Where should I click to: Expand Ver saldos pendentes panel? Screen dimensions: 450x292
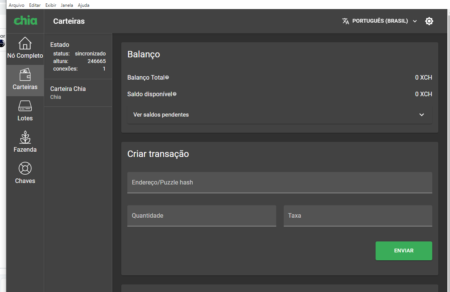[x=280, y=115]
